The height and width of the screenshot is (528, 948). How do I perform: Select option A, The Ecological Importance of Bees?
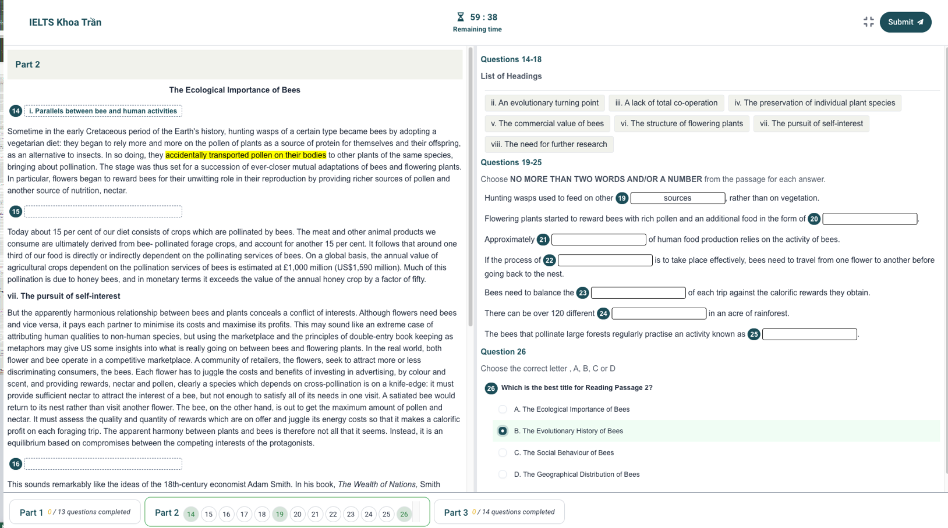pyautogui.click(x=503, y=409)
